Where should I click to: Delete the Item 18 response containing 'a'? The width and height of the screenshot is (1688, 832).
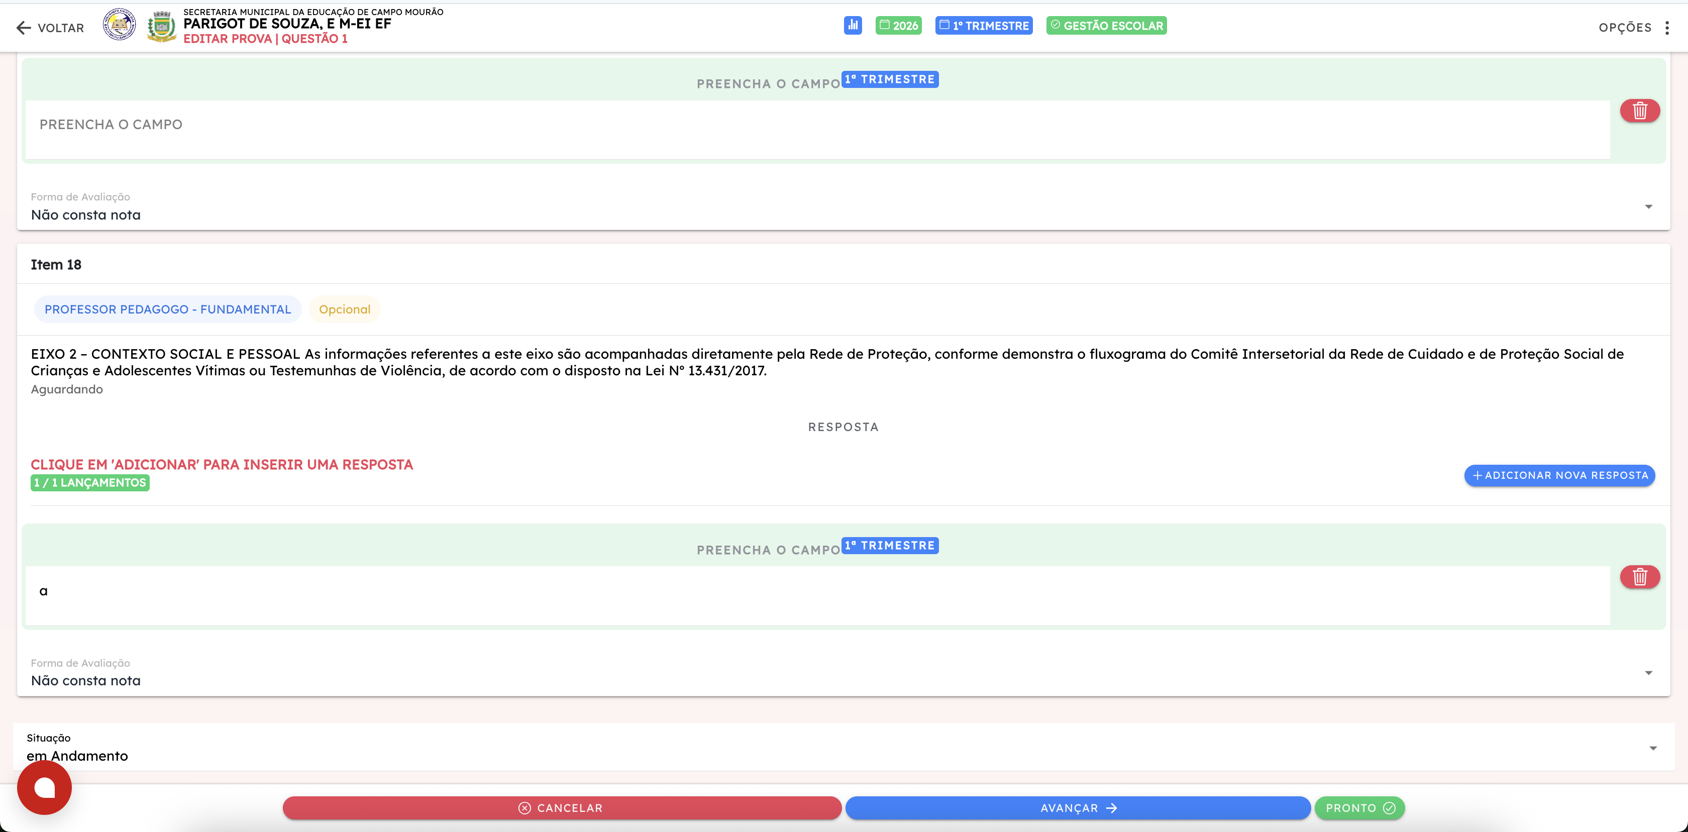(1639, 576)
